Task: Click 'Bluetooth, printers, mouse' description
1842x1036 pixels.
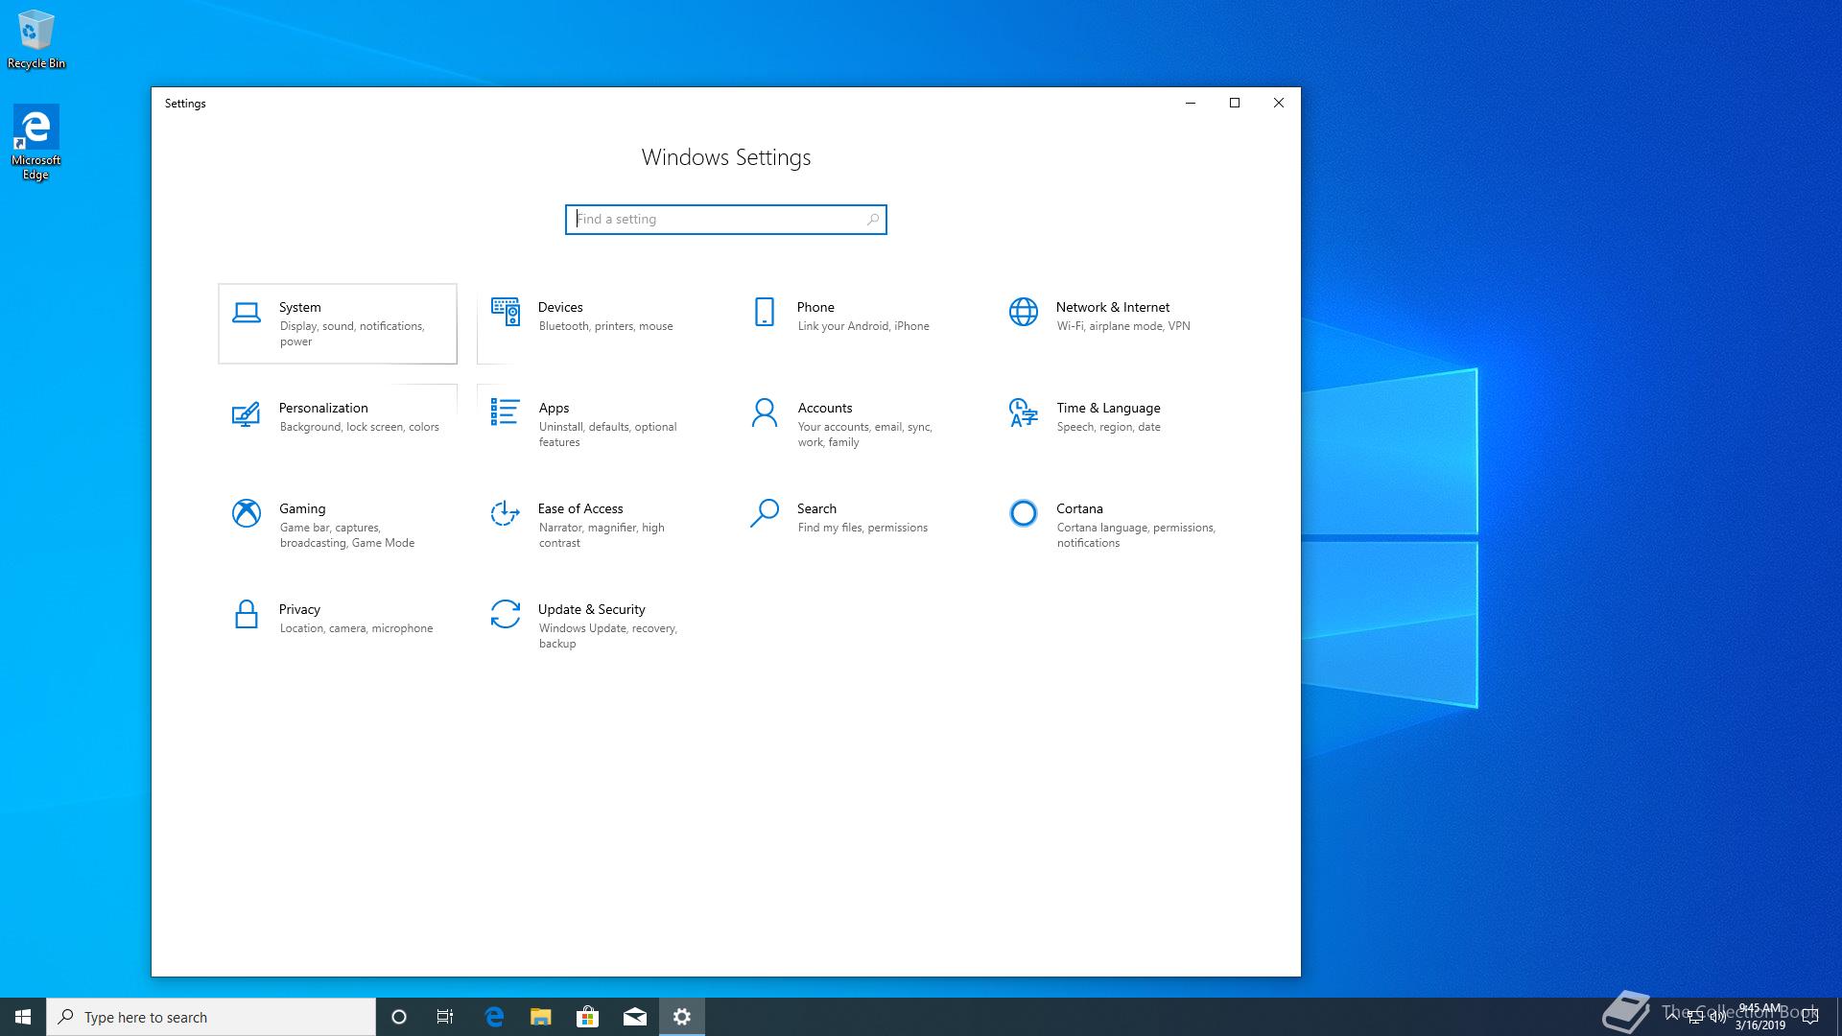Action: tap(606, 326)
